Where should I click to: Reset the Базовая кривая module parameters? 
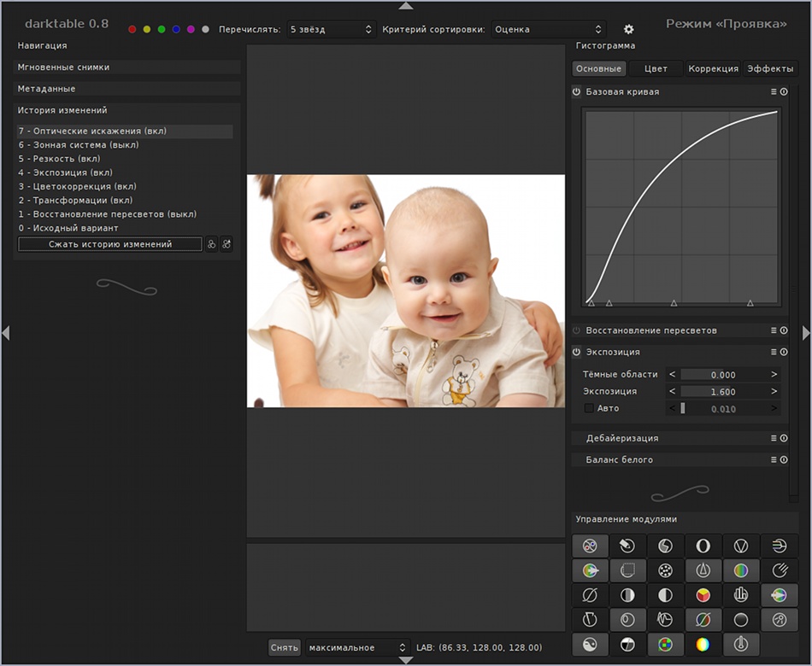click(x=784, y=91)
